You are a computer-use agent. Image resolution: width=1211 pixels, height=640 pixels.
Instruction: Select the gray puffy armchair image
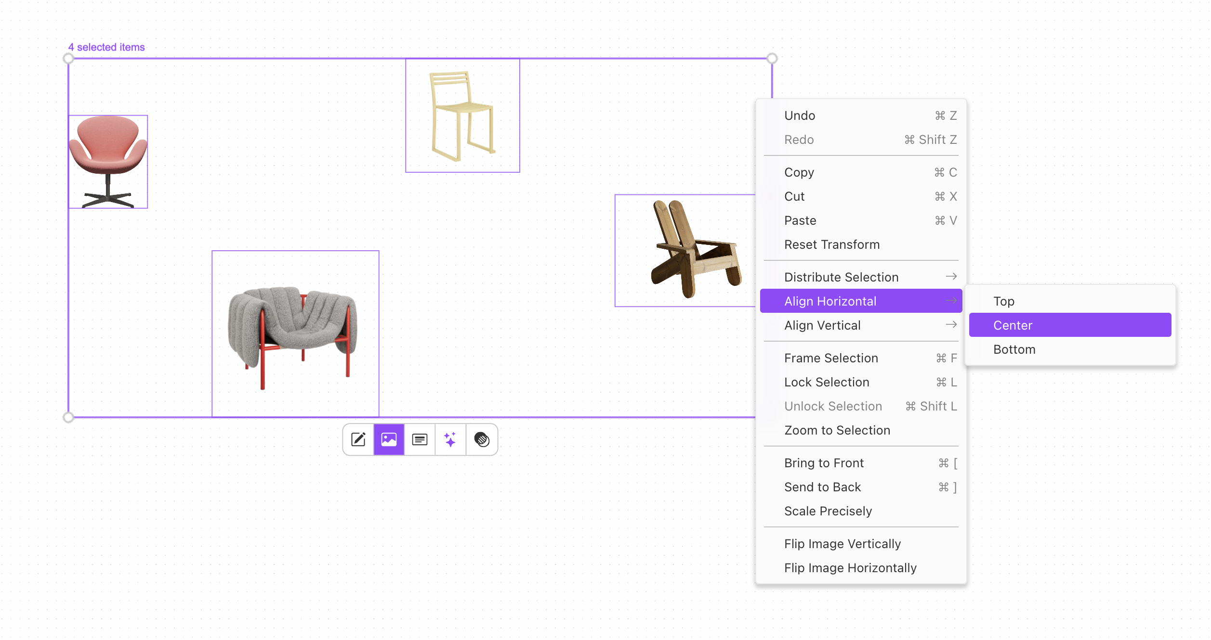point(295,333)
